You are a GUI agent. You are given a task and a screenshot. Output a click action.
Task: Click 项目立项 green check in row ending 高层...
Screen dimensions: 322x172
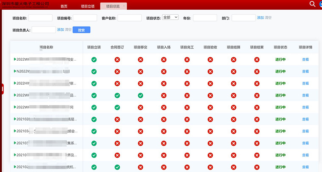click(x=94, y=119)
